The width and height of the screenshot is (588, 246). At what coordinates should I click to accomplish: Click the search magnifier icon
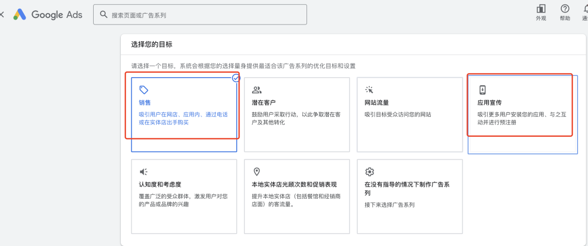point(104,15)
